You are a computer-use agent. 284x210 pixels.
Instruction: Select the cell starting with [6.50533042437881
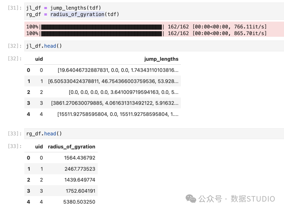(x=113, y=81)
